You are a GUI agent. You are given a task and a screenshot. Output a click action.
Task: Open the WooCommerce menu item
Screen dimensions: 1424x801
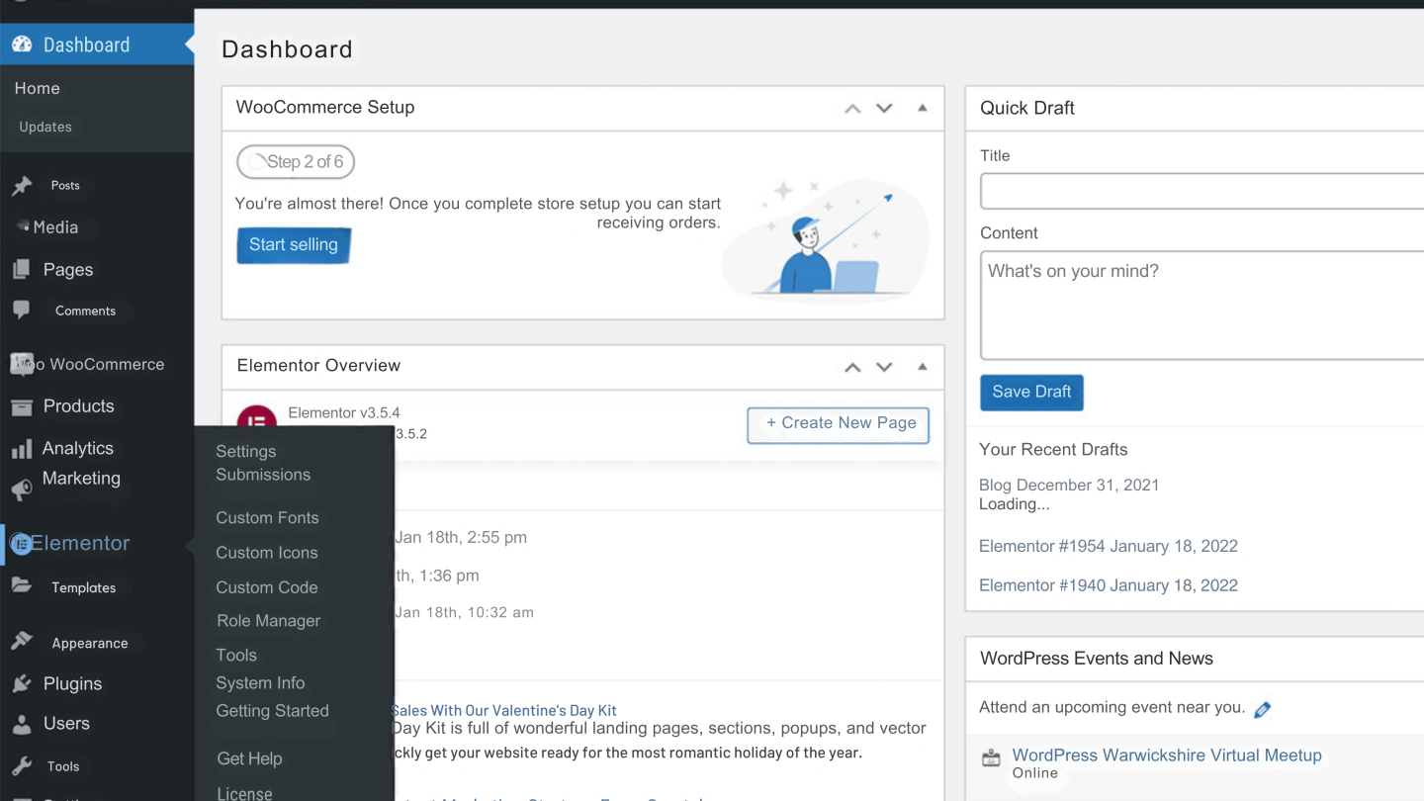(x=107, y=364)
